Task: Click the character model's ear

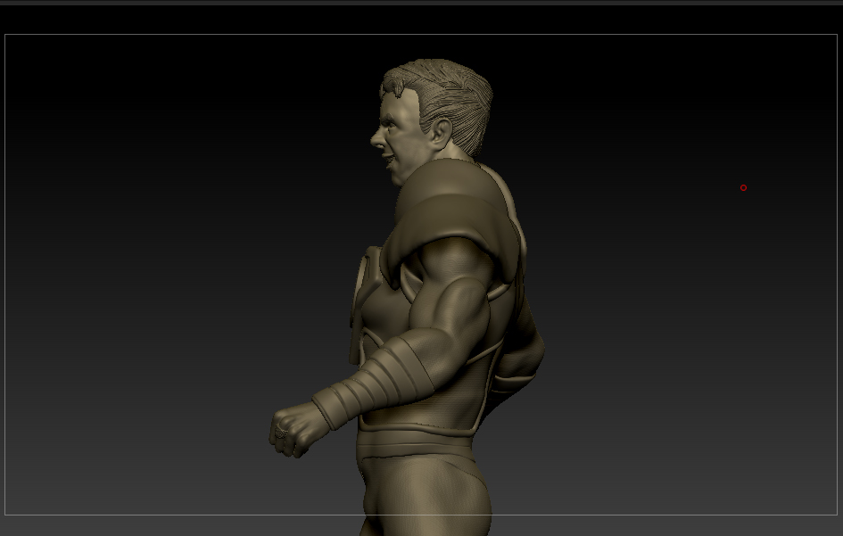Action: [442, 133]
